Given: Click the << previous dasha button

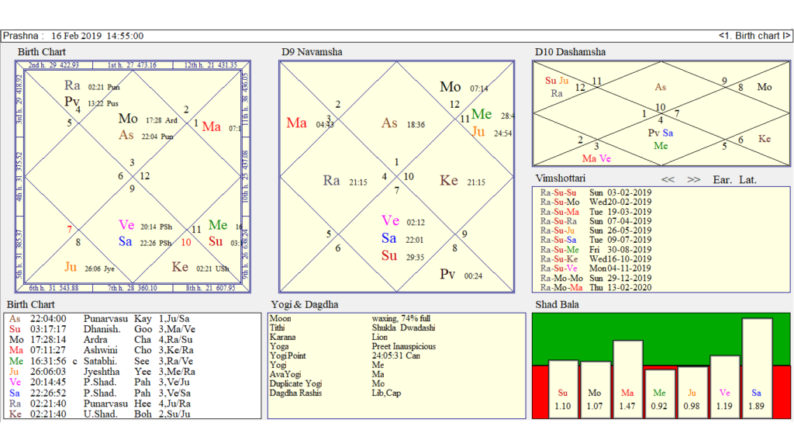Looking at the screenshot, I should tap(668, 179).
